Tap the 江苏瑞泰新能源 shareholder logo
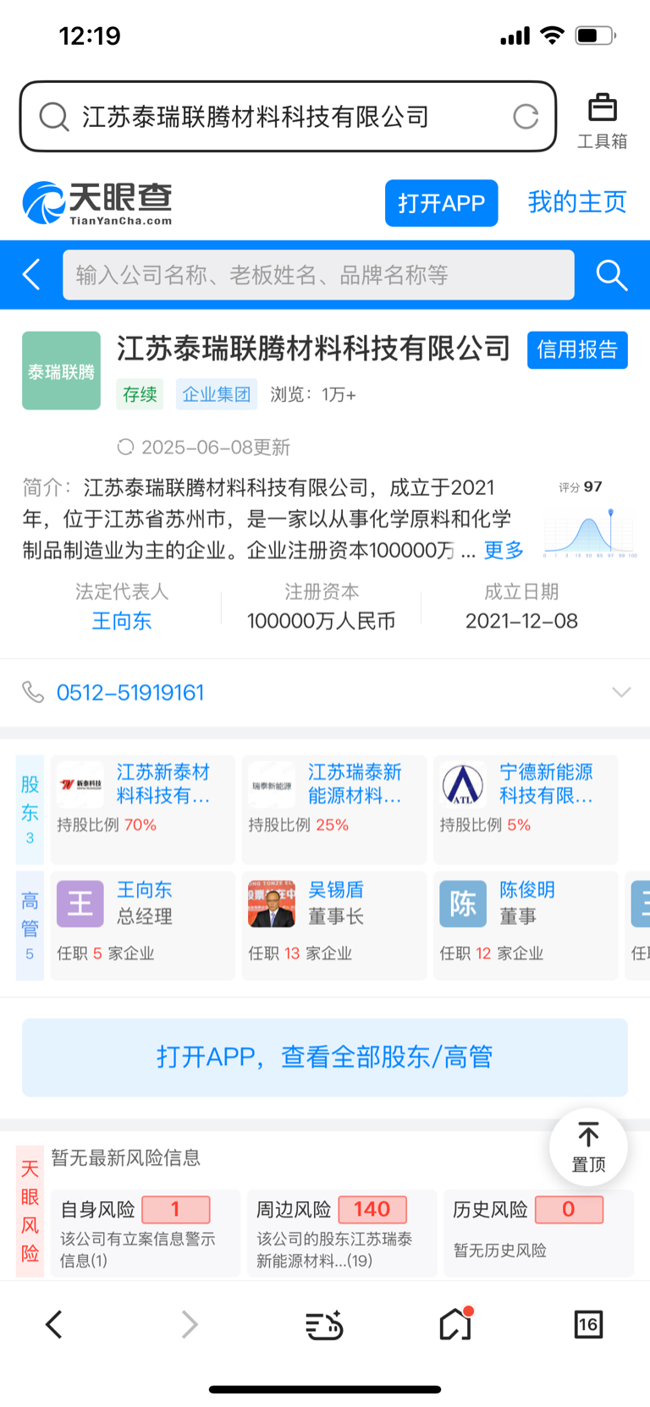650x1407 pixels. 272,784
